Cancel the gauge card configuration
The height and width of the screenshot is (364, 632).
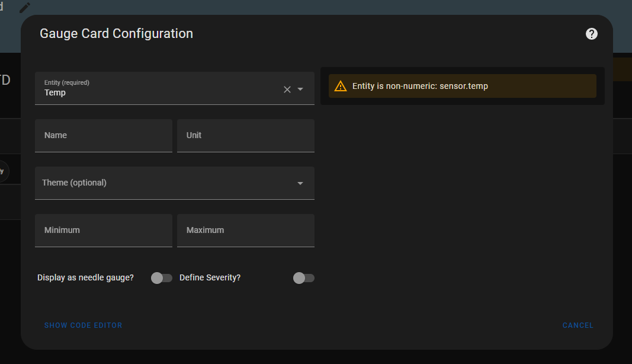[578, 325]
